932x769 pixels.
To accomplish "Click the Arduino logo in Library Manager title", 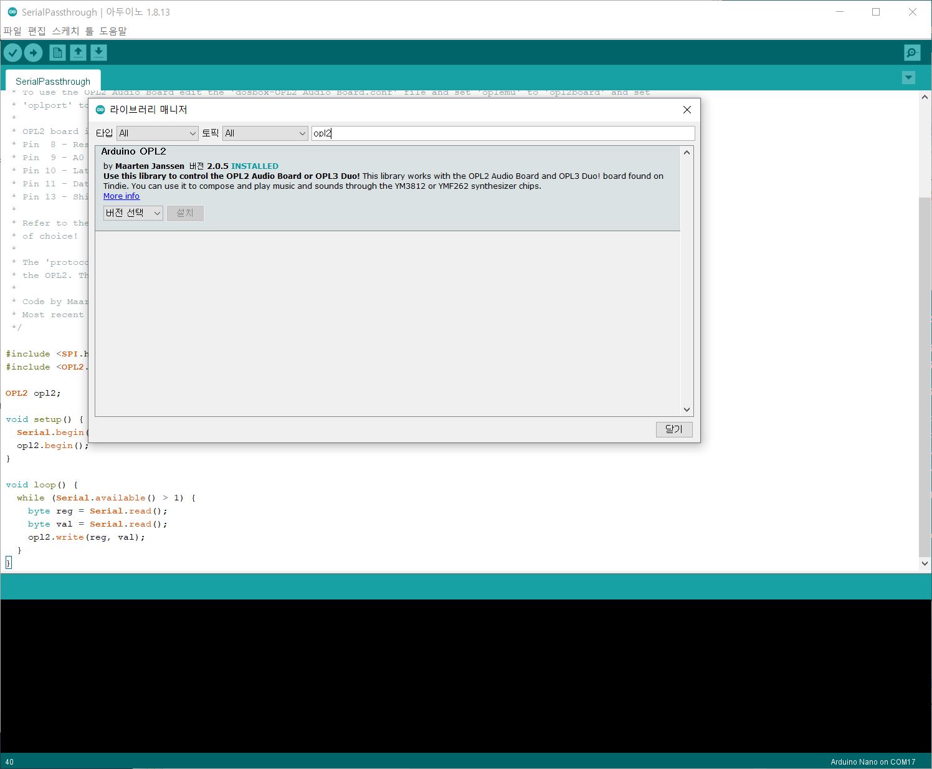I will click(100, 110).
